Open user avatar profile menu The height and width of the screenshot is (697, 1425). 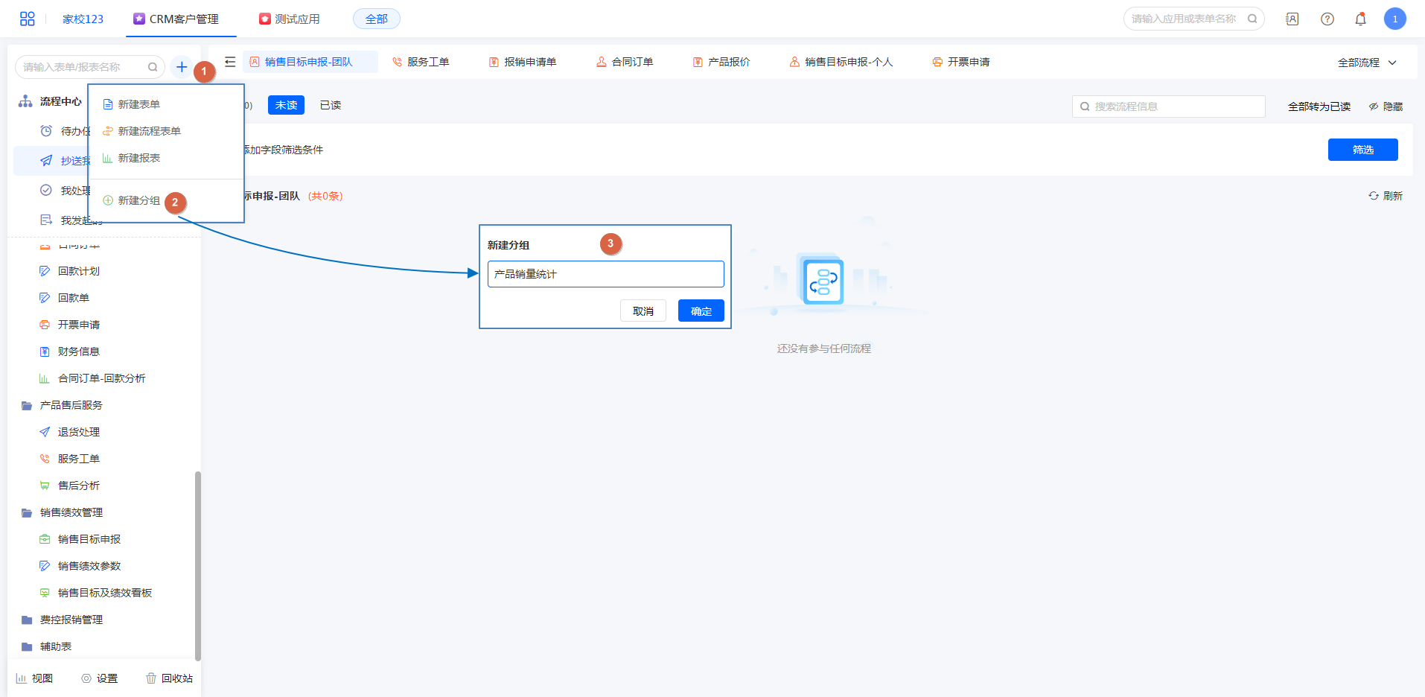1394,19
